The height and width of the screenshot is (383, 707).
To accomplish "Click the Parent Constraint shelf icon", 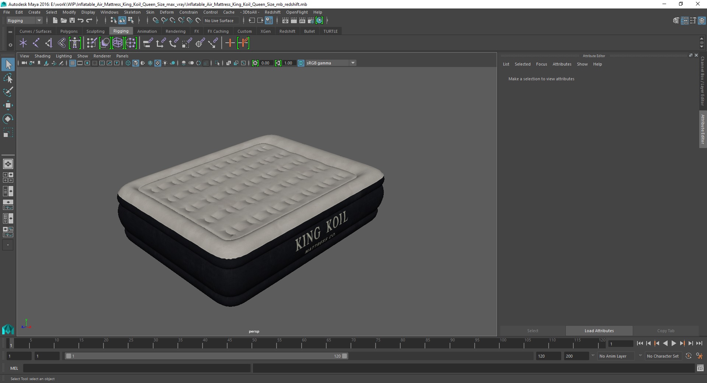I will (148, 43).
